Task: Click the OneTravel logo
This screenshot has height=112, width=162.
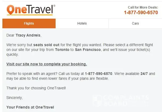Action: [31, 10]
